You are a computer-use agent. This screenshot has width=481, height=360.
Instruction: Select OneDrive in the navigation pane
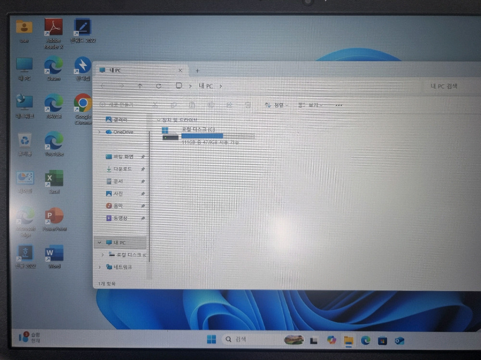120,132
